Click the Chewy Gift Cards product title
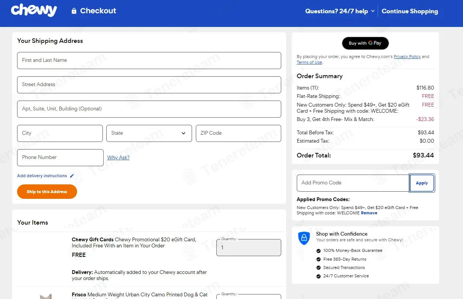 134,242
